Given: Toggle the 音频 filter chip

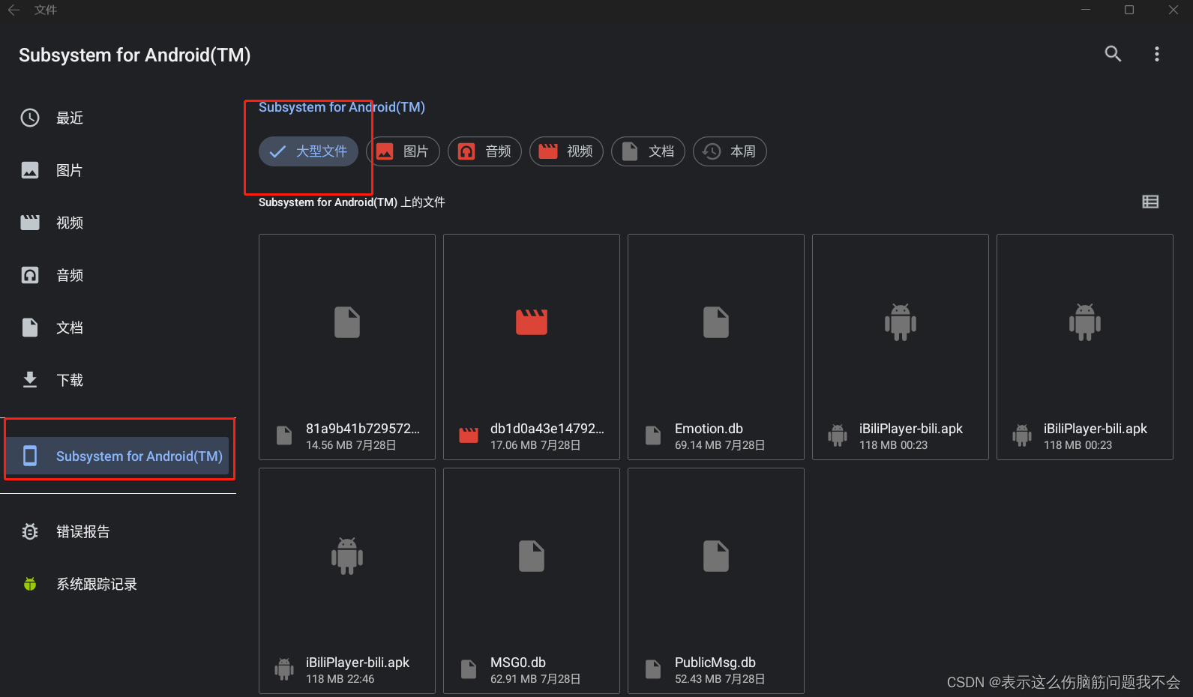Looking at the screenshot, I should tap(484, 151).
